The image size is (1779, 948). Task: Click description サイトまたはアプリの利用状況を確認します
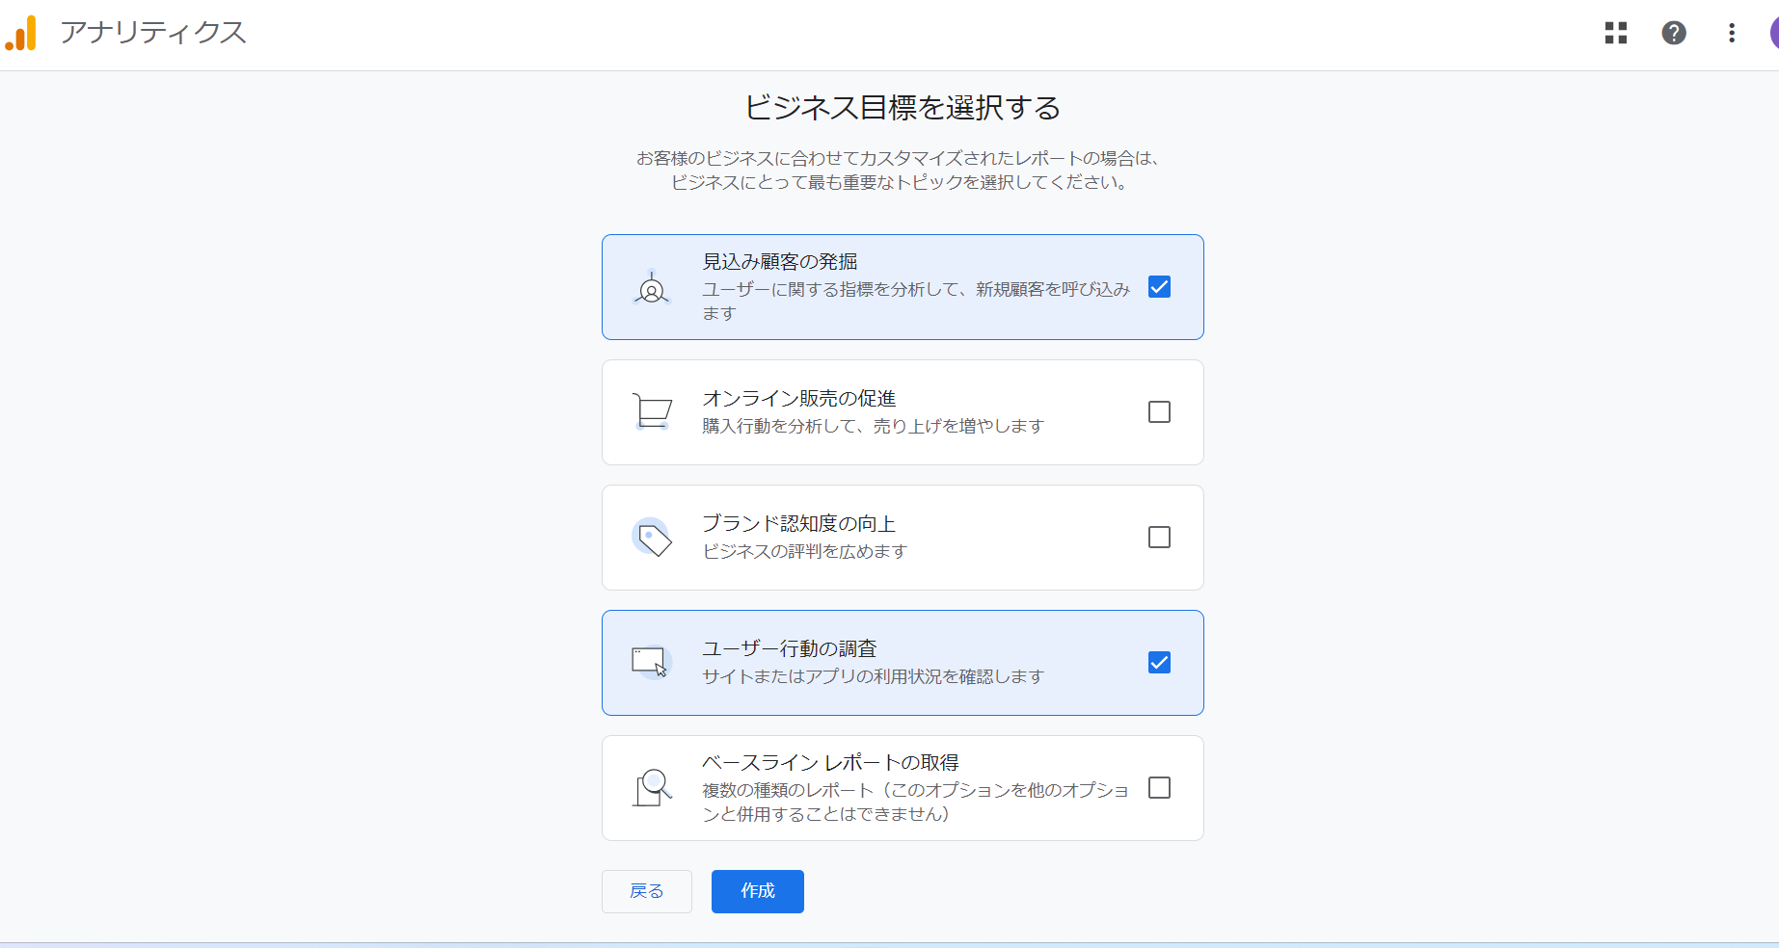tap(874, 676)
